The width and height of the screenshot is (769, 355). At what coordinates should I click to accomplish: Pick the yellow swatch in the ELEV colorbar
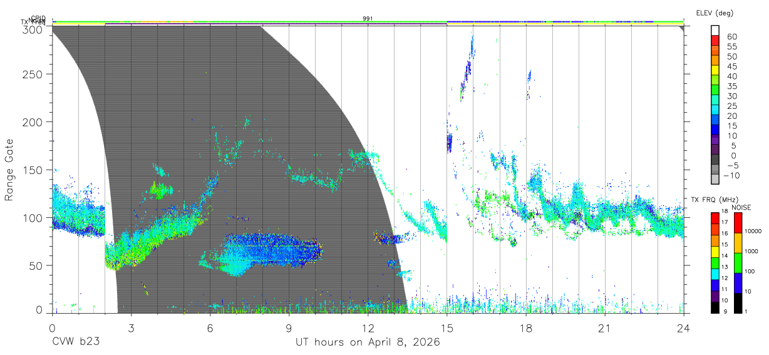point(716,70)
